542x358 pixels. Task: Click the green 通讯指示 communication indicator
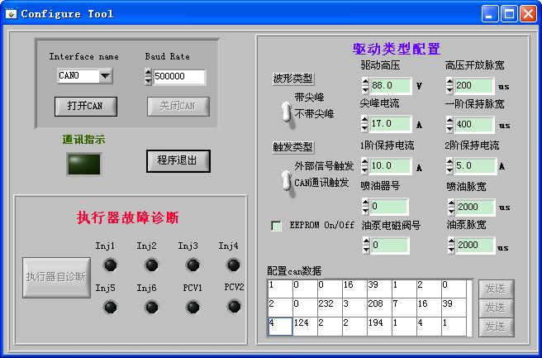84,164
